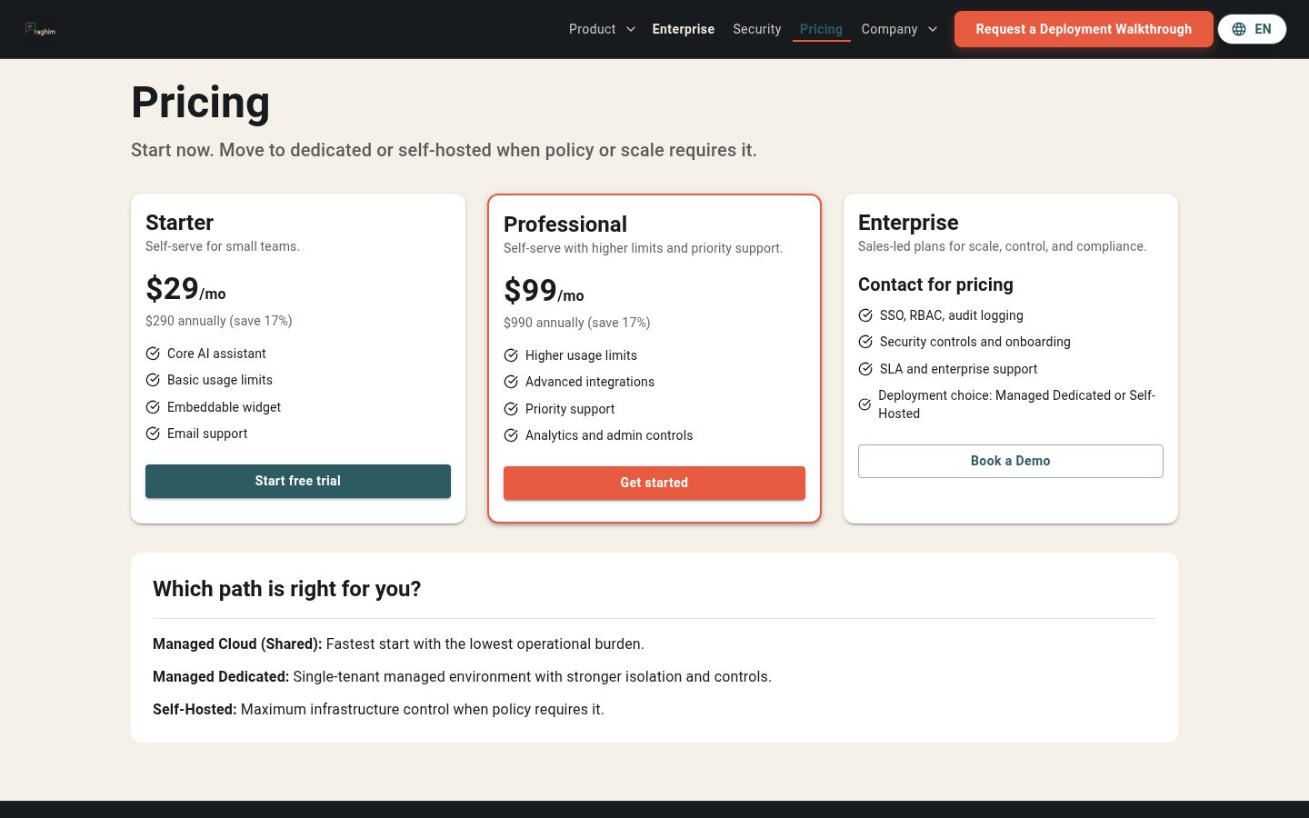The width and height of the screenshot is (1309, 818).
Task: Click the checkmark icon beside Deployment choice item
Action: 864,404
